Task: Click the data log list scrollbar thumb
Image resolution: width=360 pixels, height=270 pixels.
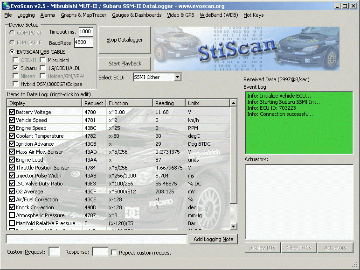Action: [x=233, y=155]
